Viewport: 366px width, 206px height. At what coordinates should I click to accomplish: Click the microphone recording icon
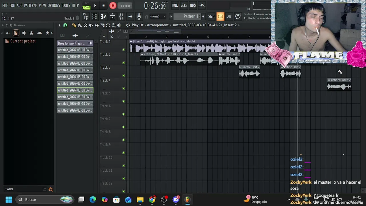139,17
